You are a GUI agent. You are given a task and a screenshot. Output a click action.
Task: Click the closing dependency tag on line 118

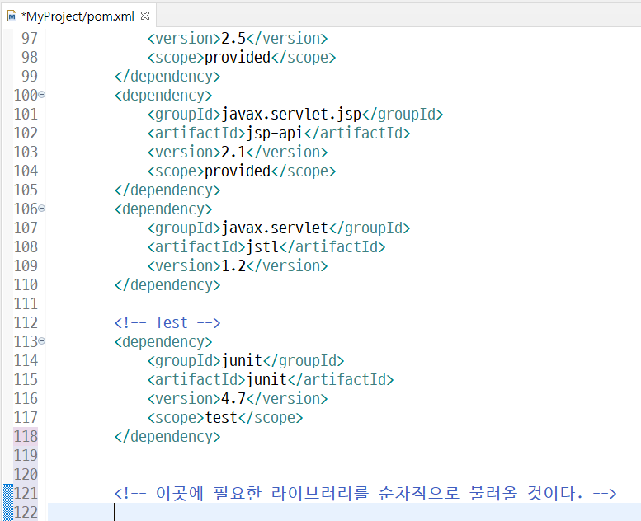[167, 437]
